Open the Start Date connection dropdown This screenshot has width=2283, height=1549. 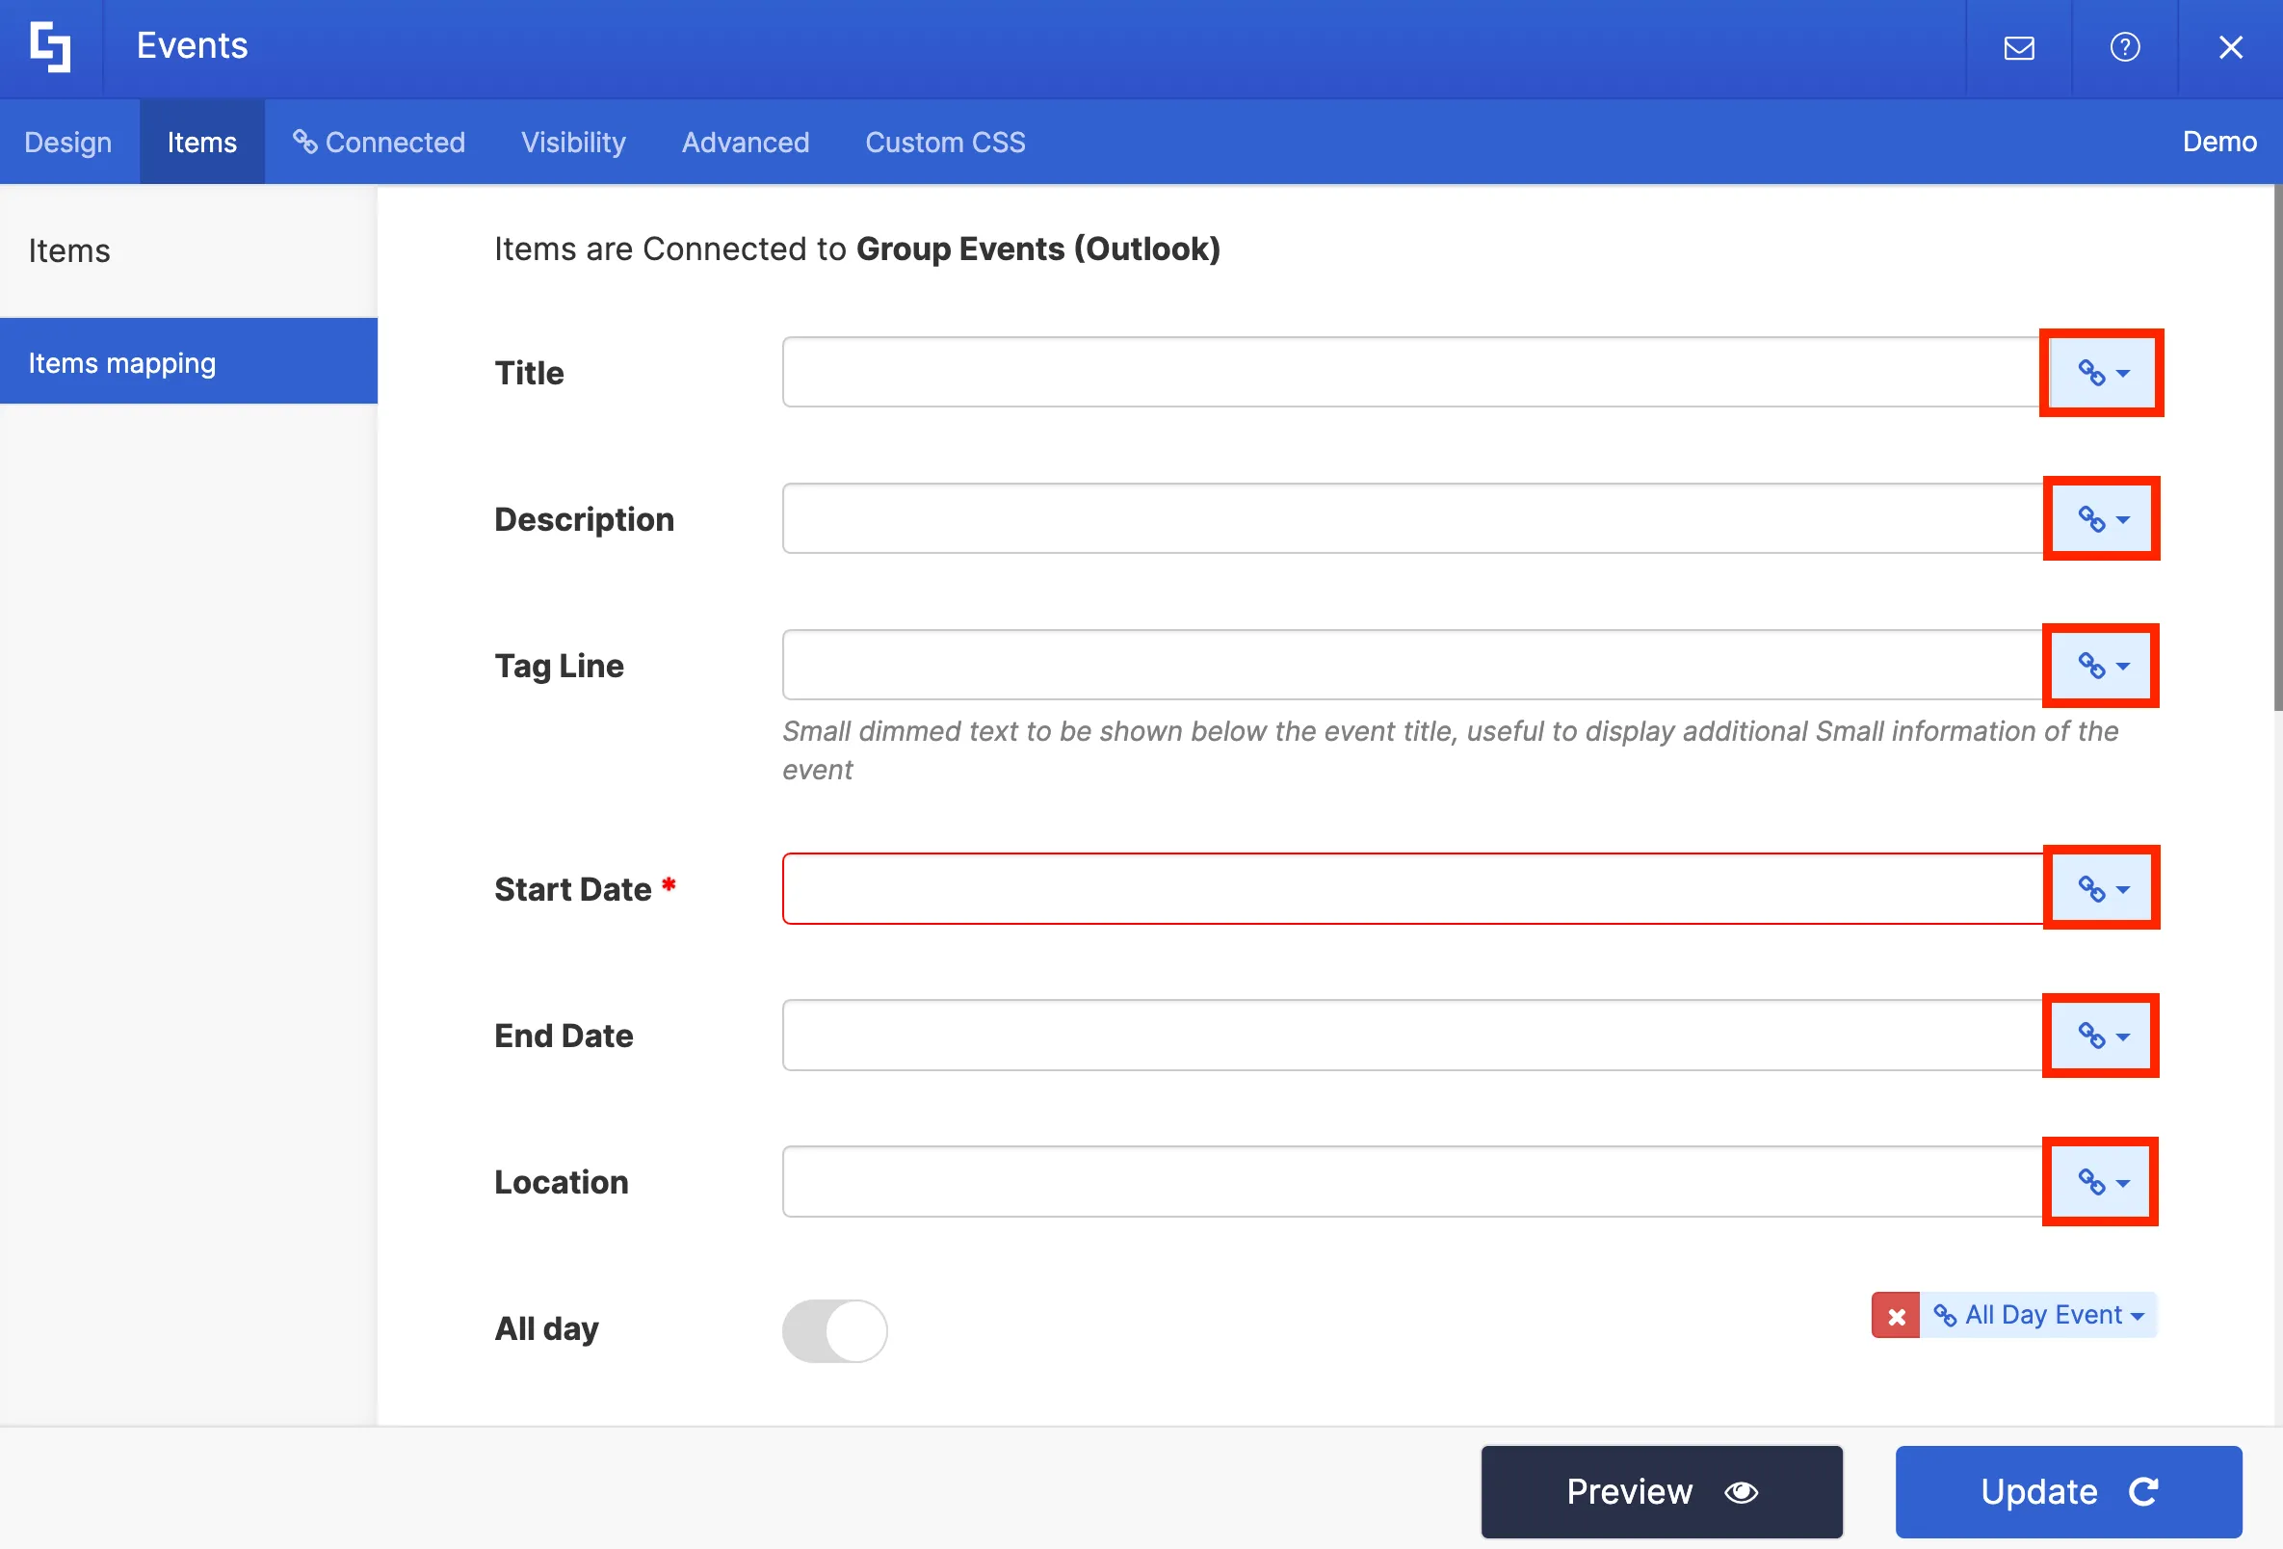[2101, 888]
